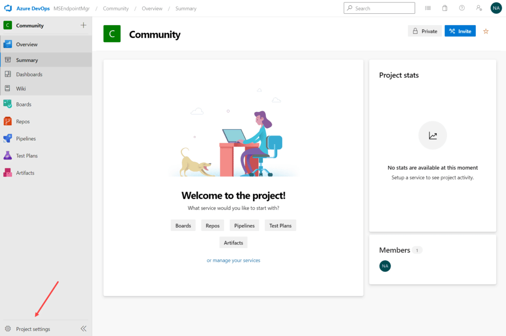Open Boards in the sidebar menu
This screenshot has width=506, height=336.
pos(46,104)
